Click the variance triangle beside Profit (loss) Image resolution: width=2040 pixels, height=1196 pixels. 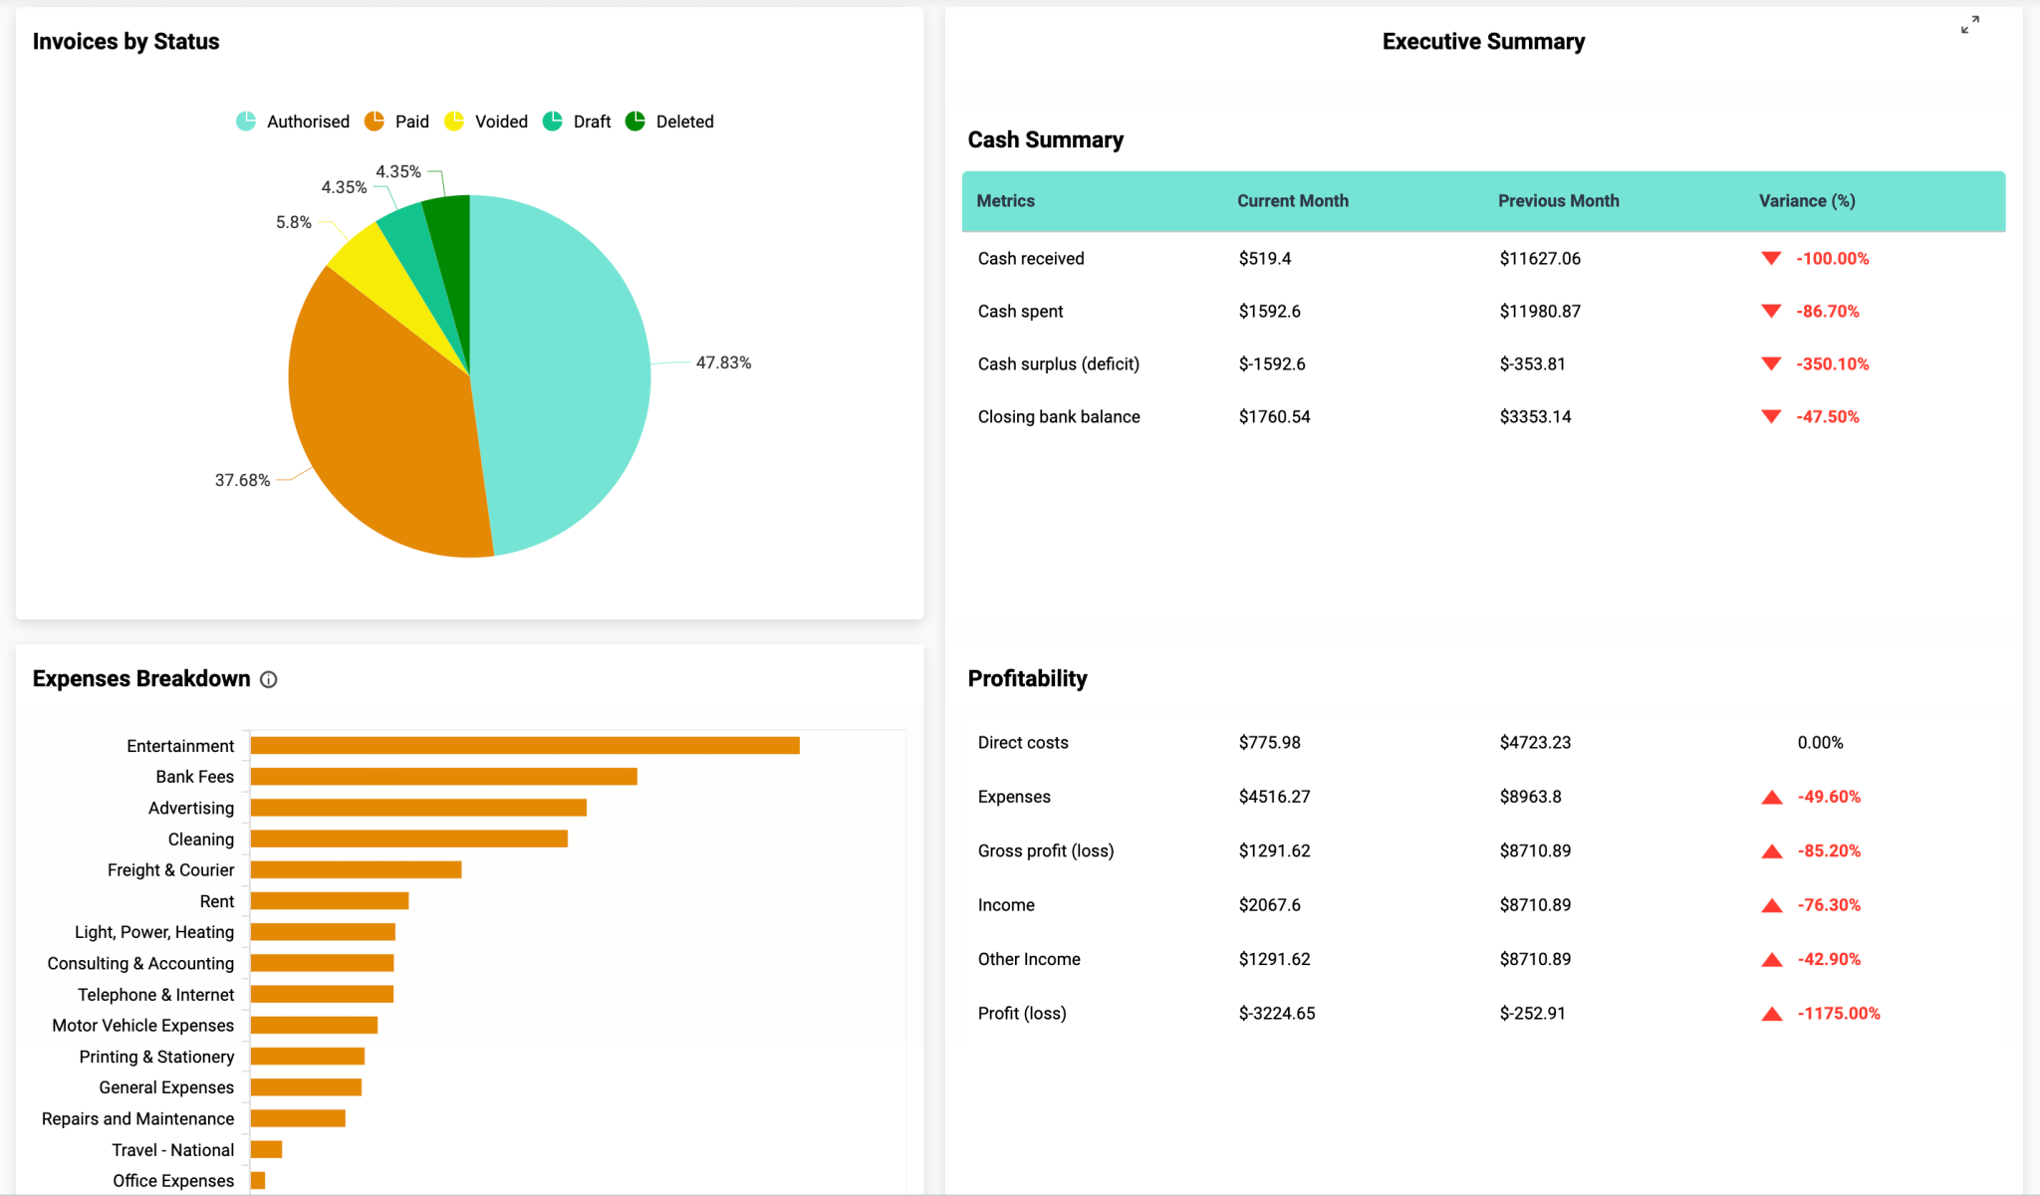1771,1013
